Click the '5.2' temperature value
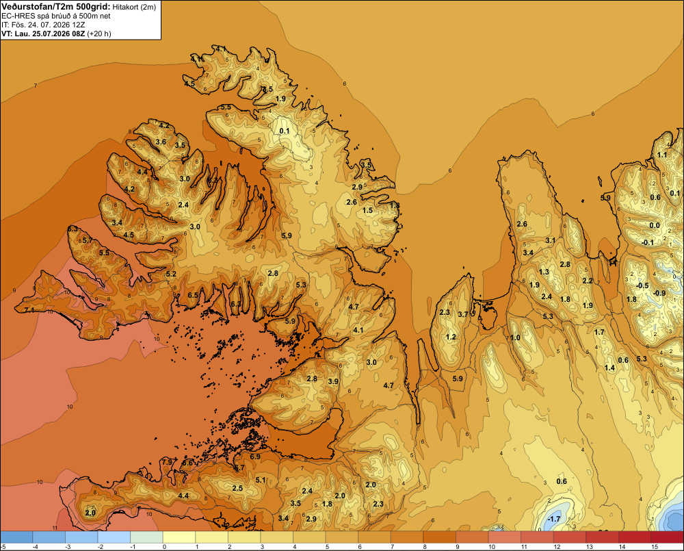Viewport: 684px width, 551px height. [x=171, y=274]
